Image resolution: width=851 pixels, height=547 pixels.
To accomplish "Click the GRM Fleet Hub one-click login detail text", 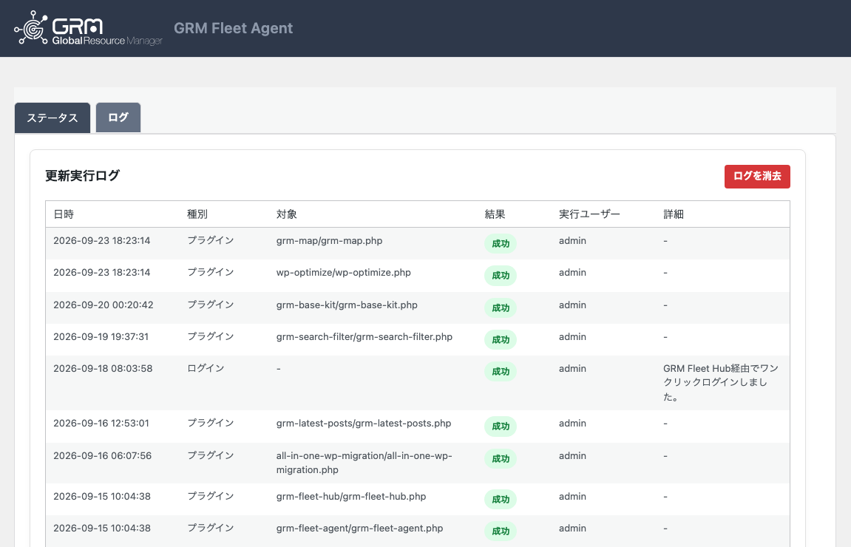I will pos(721,383).
